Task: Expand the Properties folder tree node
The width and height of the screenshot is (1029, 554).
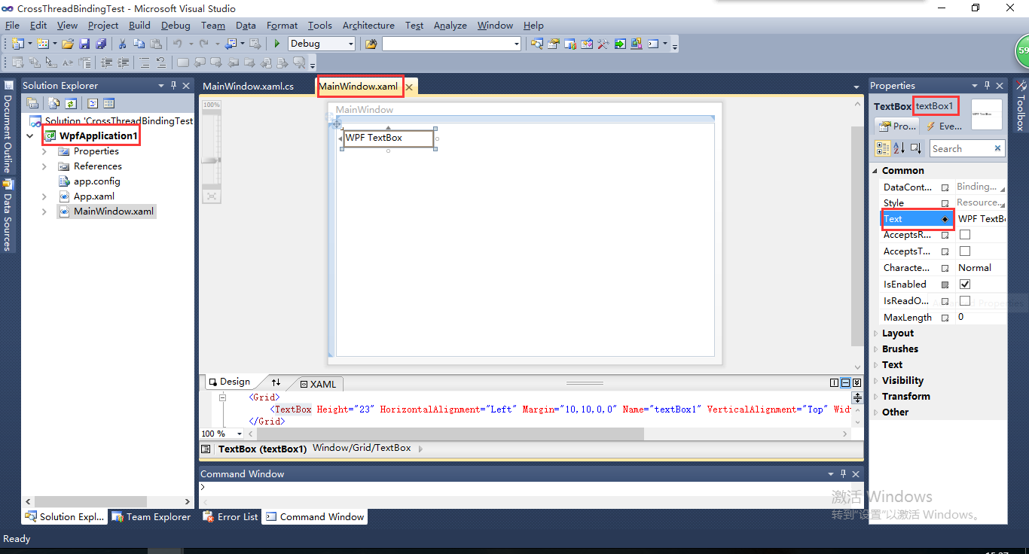Action: (x=44, y=151)
